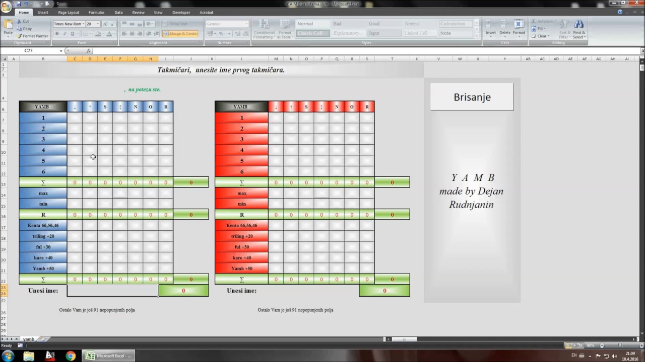Save the workbook from Quick Access Toolbar
Viewport: 645px width, 362px height.
coord(19,4)
